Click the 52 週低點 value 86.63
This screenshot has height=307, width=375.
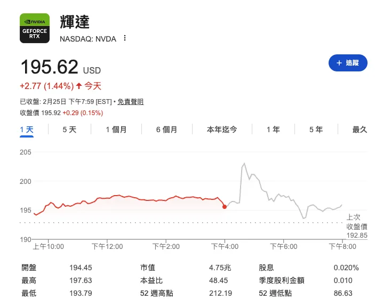pyautogui.click(x=343, y=293)
